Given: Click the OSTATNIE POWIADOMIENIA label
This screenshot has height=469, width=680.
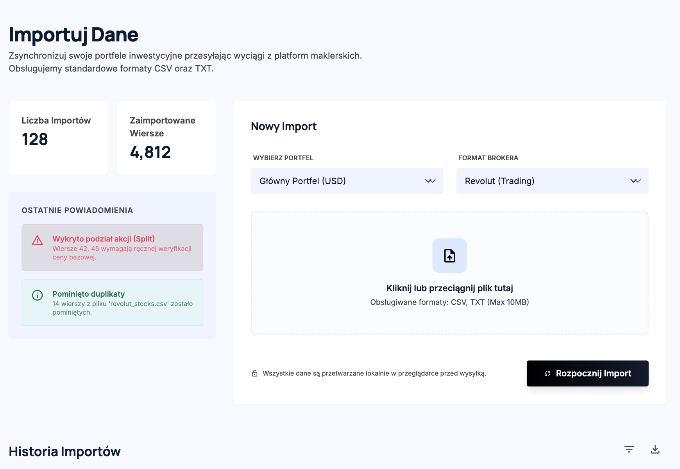Looking at the screenshot, I should pos(77,210).
